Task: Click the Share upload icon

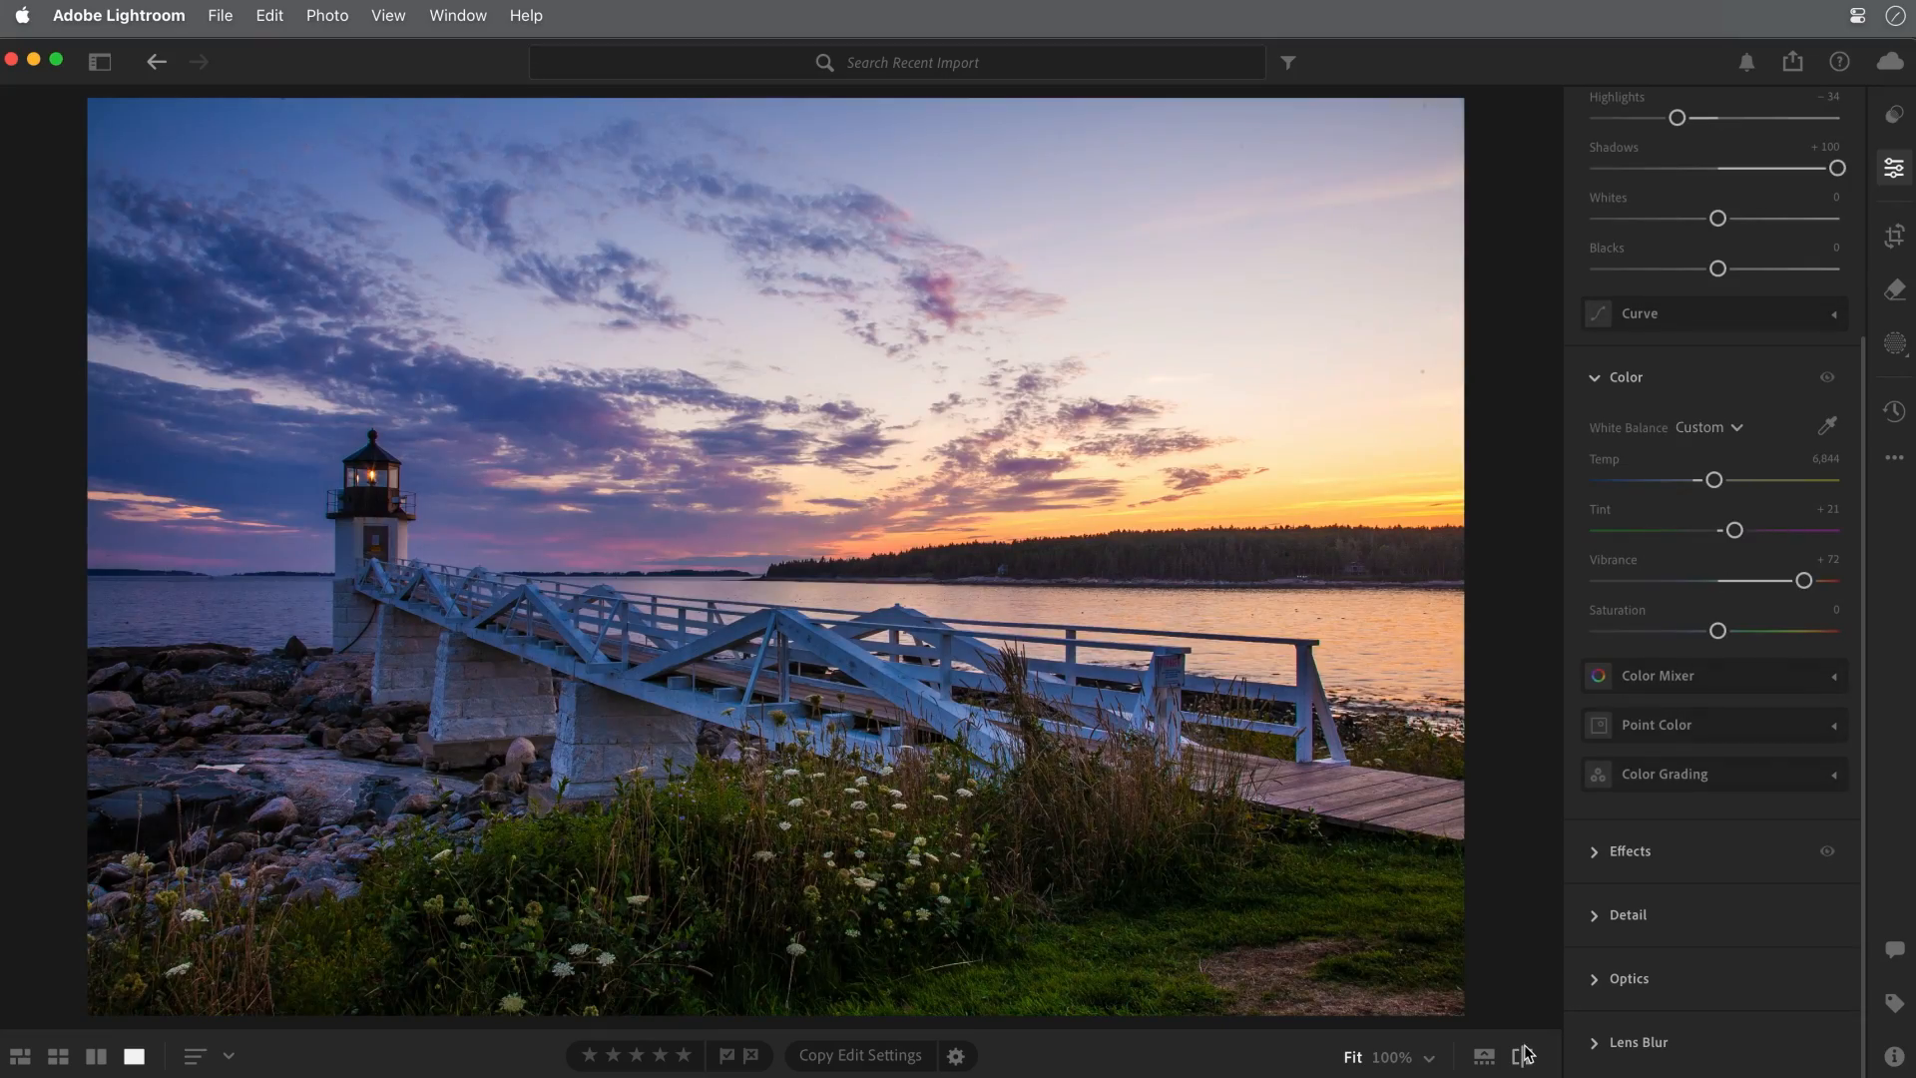Action: point(1793,62)
